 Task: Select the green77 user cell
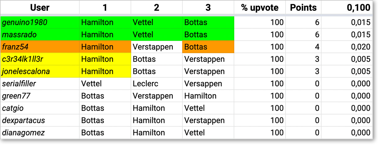pos(40,96)
